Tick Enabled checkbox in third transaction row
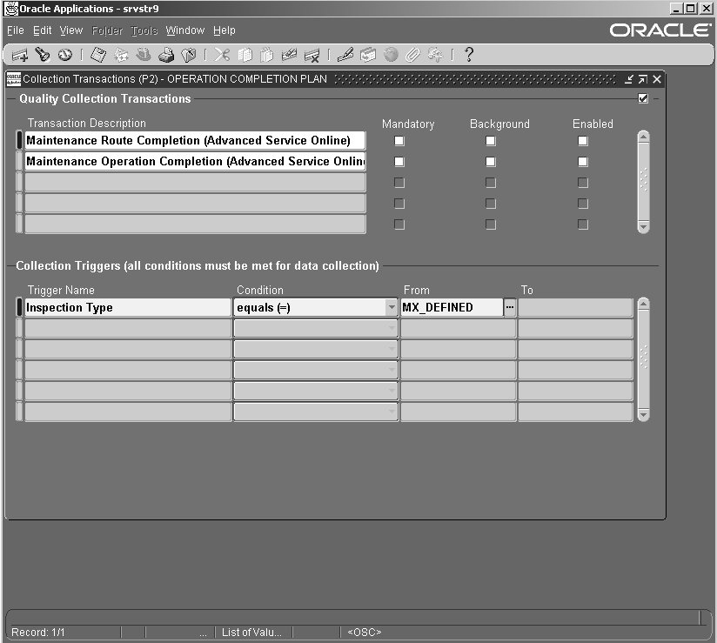Viewport: 717px width, 643px height. [x=583, y=183]
